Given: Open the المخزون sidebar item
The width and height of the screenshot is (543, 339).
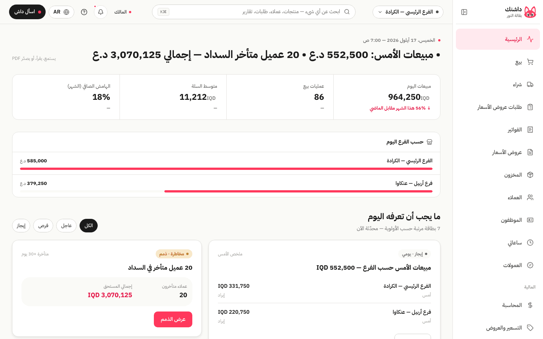Looking at the screenshot, I should click(498, 175).
